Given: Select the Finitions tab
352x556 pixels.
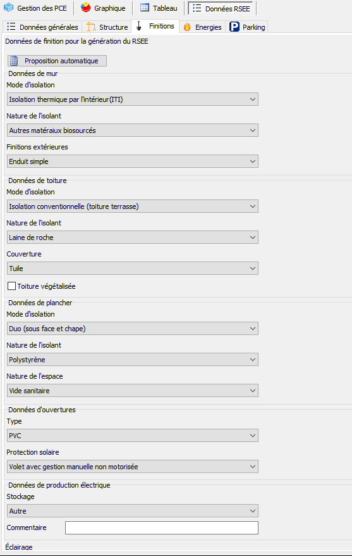Looking at the screenshot, I should (x=155, y=26).
